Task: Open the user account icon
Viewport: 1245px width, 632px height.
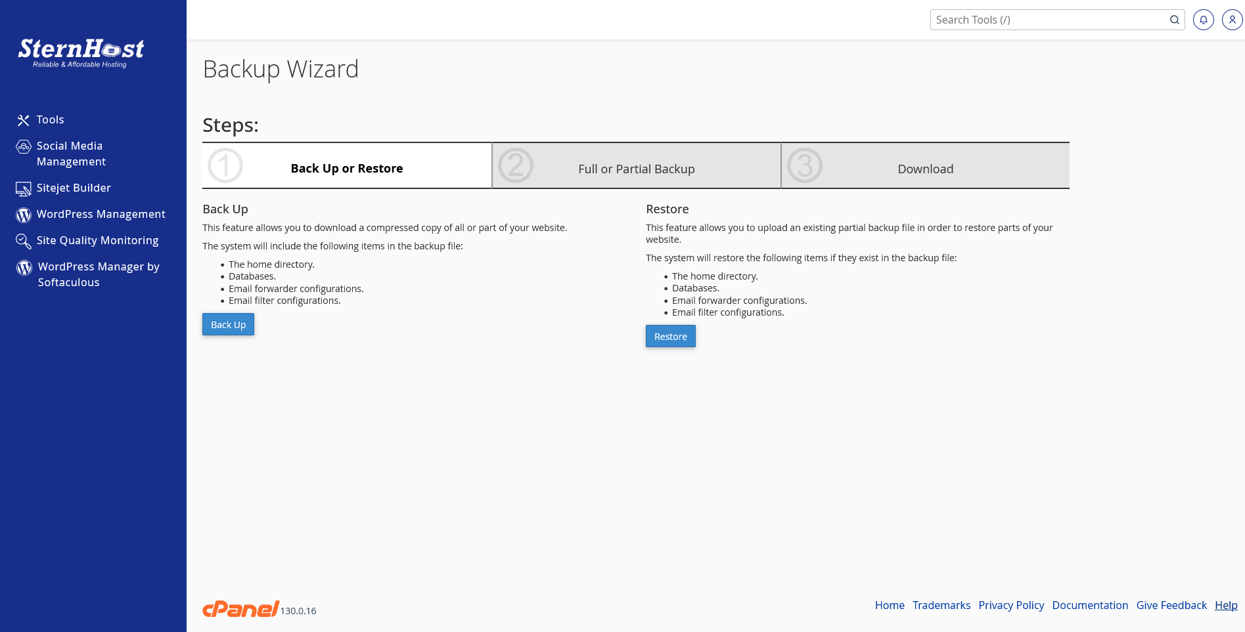Action: coord(1232,20)
